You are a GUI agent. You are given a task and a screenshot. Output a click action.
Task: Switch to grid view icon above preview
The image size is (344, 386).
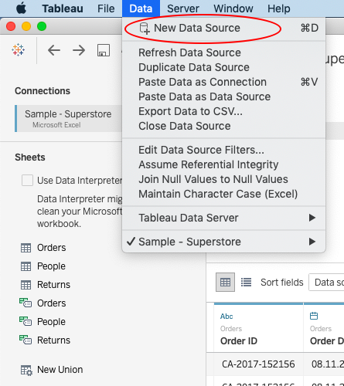click(x=225, y=283)
